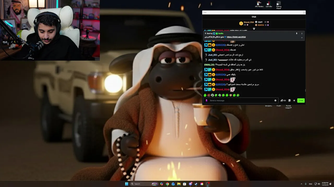Open Google Chrome from the taskbar

click(167, 184)
